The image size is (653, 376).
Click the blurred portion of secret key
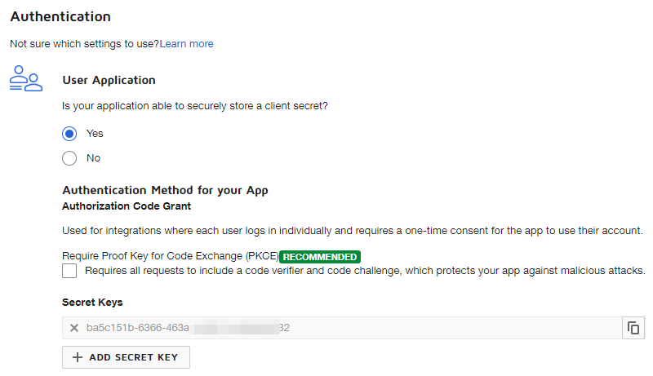234,328
